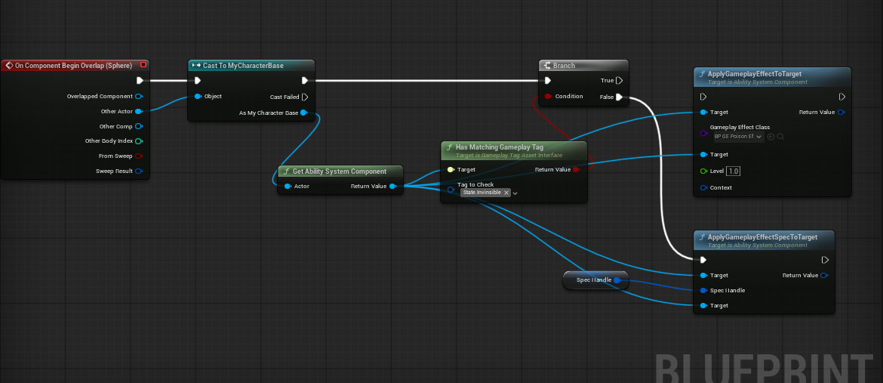
Task: Click the Context input pin
Action: coord(703,188)
